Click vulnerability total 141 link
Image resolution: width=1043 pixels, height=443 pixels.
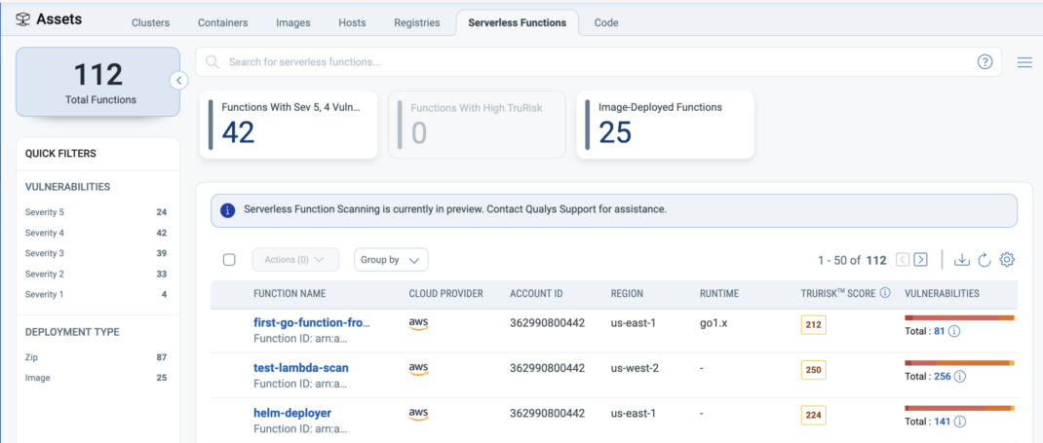pos(943,421)
